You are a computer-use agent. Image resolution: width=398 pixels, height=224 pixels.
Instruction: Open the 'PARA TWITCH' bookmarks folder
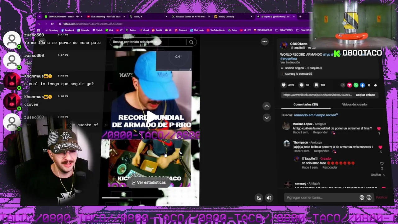(x=284, y=30)
